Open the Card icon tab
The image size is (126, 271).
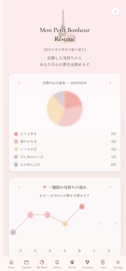pos(103,264)
